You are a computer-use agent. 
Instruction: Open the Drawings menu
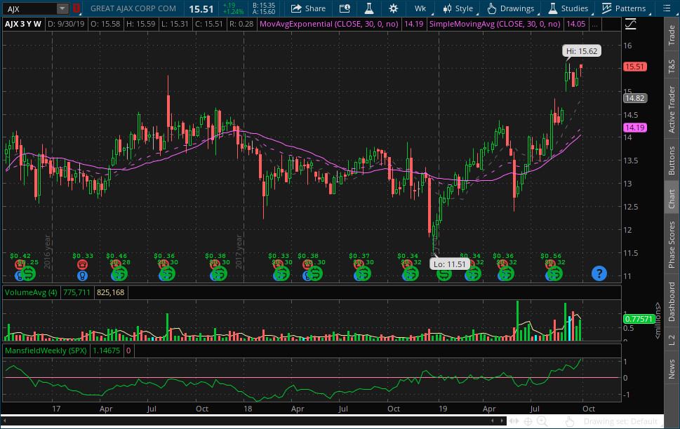click(512, 8)
